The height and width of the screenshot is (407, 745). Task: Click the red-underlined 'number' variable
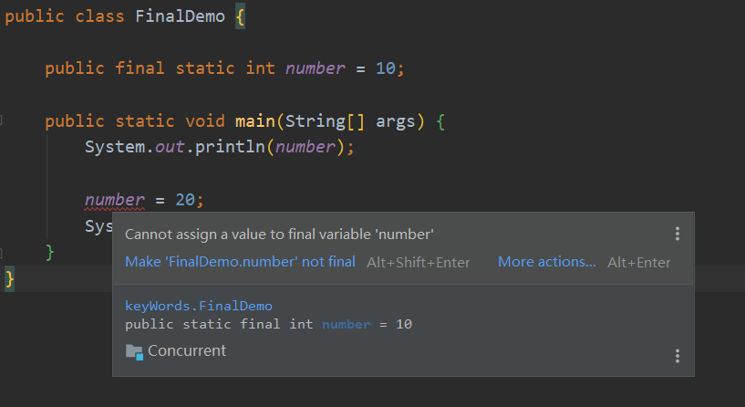(115, 200)
